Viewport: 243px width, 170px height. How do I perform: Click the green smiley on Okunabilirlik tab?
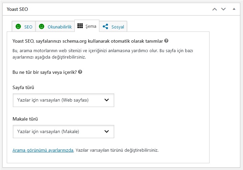(x=42, y=26)
